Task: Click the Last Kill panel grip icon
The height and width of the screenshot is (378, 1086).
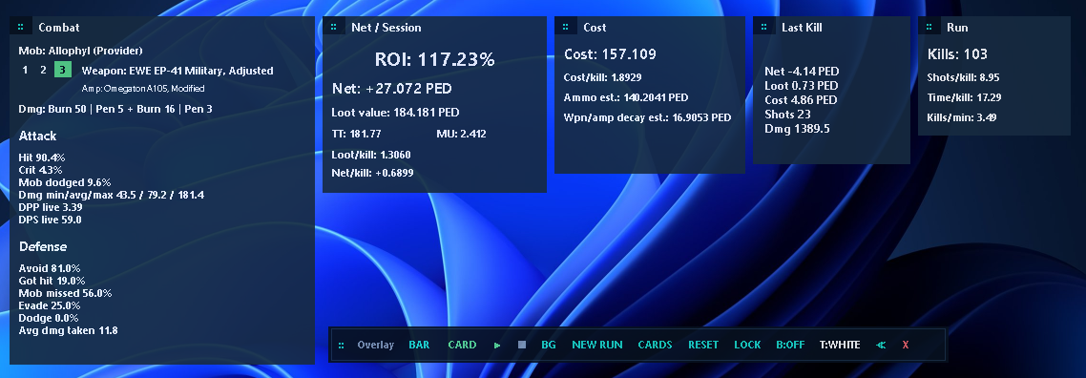Action: point(764,27)
